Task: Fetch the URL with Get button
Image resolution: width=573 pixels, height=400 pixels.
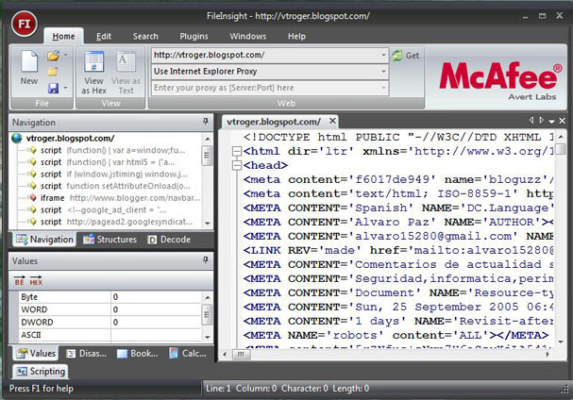Action: coord(406,56)
